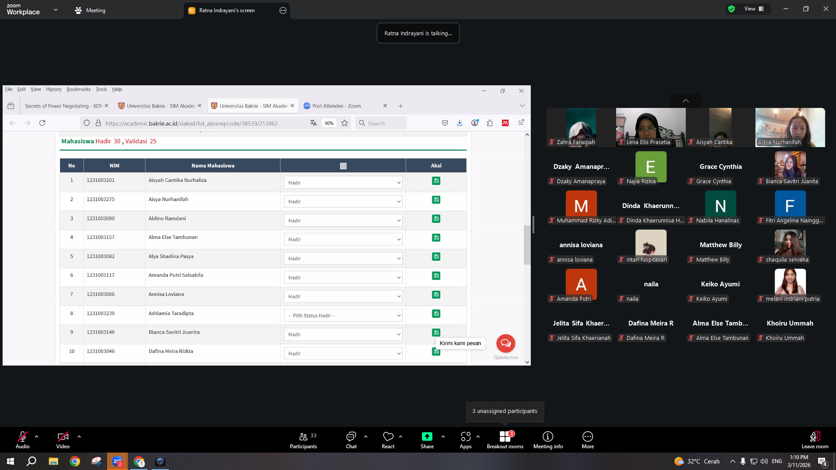Click the red chat message bubble icon
836x470 pixels.
[x=506, y=343]
